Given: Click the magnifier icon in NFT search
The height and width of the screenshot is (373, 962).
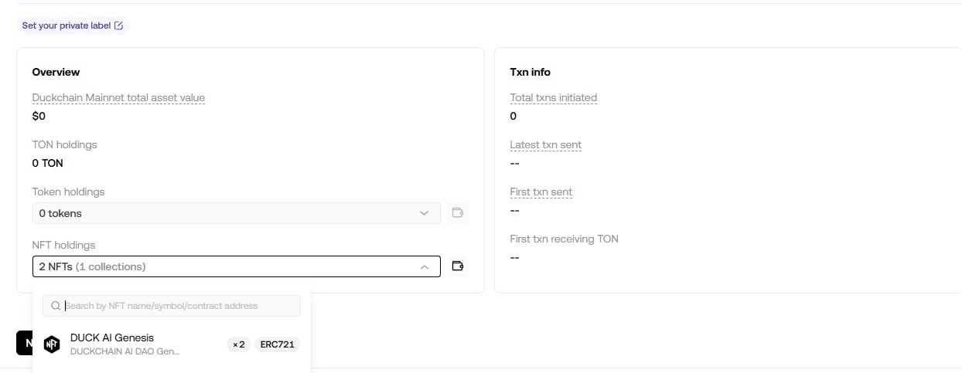Looking at the screenshot, I should click(x=56, y=306).
